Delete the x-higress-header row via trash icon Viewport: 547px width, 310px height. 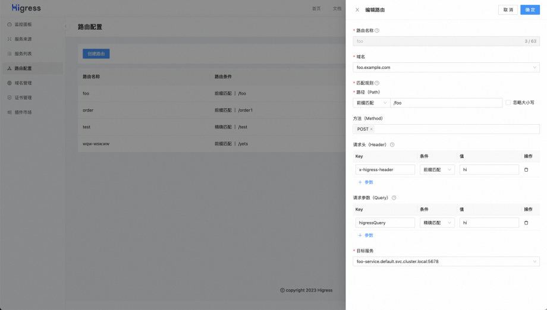(x=526, y=170)
